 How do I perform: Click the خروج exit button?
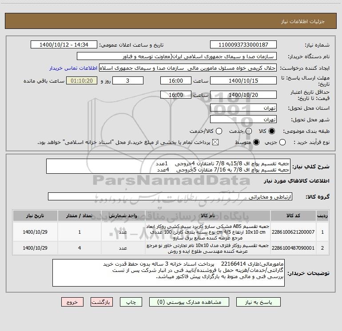72,302
